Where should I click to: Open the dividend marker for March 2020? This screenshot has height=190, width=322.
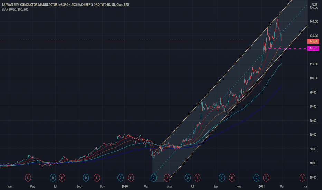click(153, 178)
